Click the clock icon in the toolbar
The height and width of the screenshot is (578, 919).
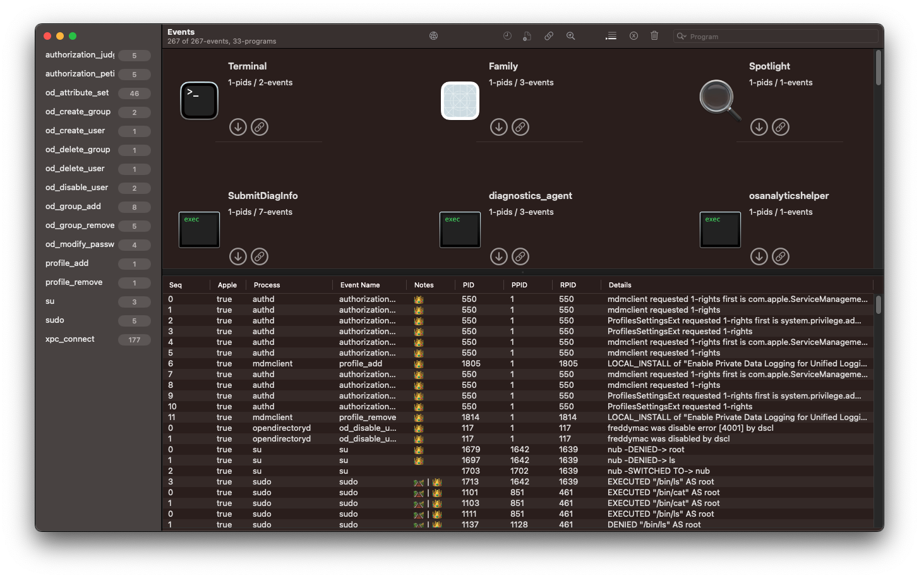pyautogui.click(x=507, y=36)
